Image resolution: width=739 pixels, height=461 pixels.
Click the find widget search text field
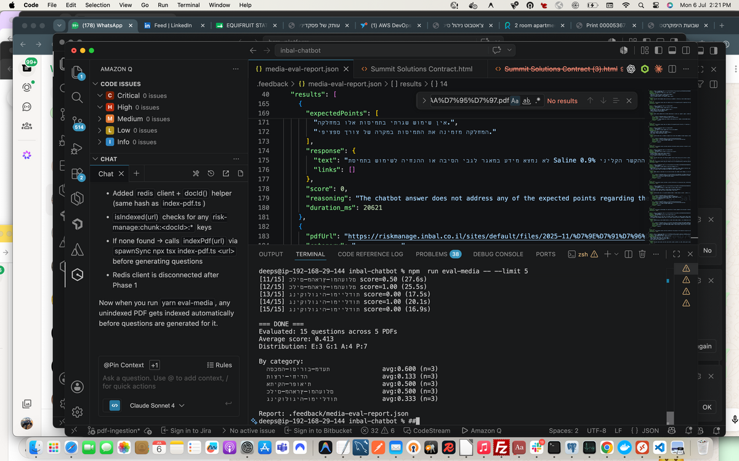point(469,101)
